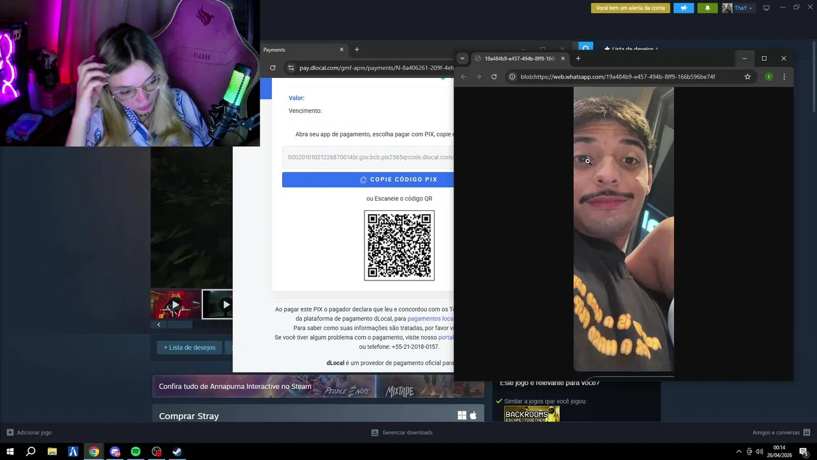817x460 pixels.
Task: Open Steam notifications bell icon
Action: [707, 8]
